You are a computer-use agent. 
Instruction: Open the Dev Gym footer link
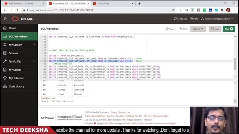click(120, 116)
